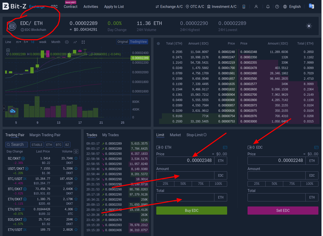
Task: Open OTC A/C account
Action: click(195, 7)
